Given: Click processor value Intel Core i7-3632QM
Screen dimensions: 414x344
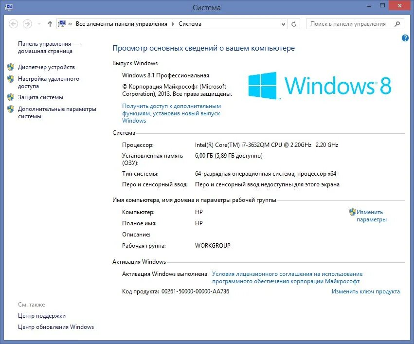Looking at the screenshot, I should [267, 145].
